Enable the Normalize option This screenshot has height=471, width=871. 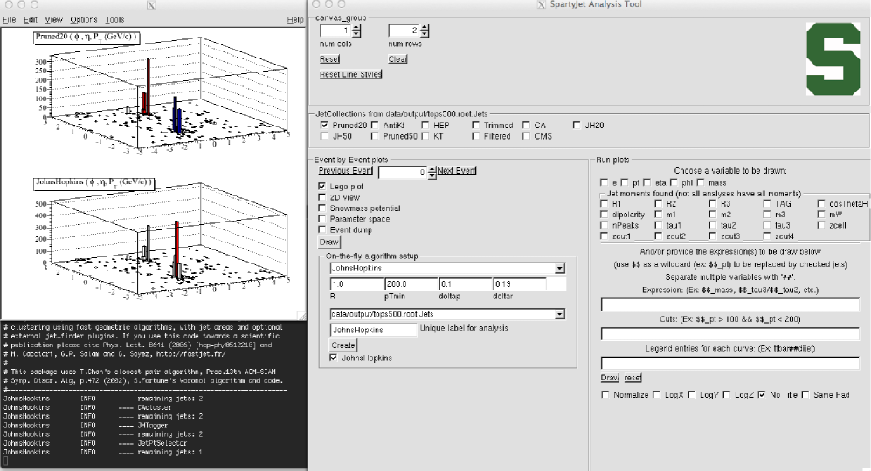click(606, 395)
